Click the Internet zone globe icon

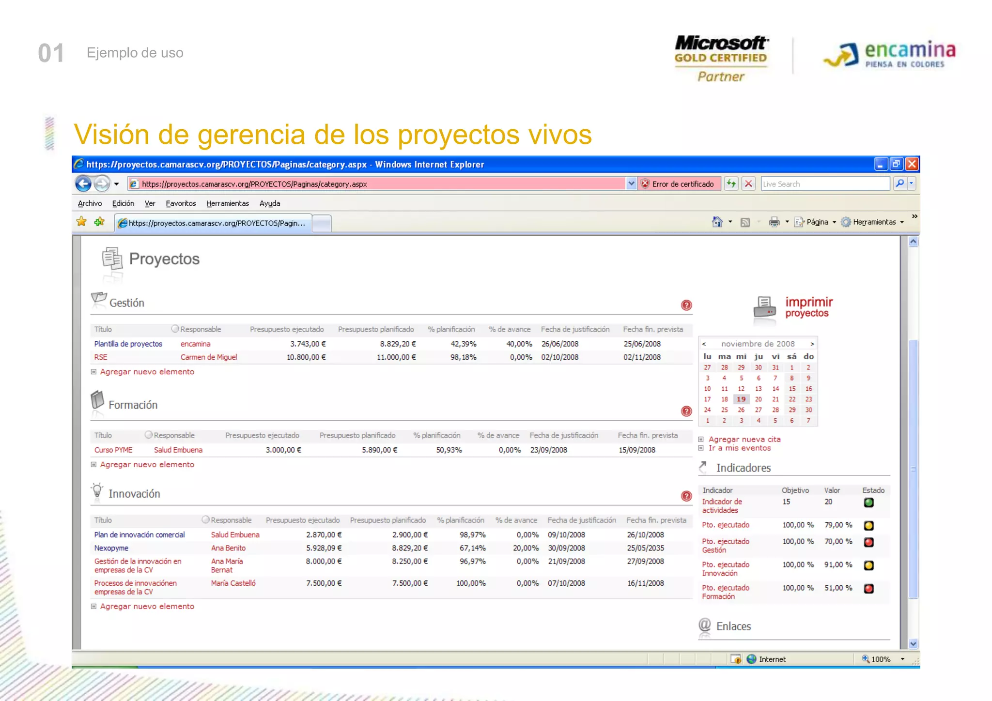[x=751, y=659]
